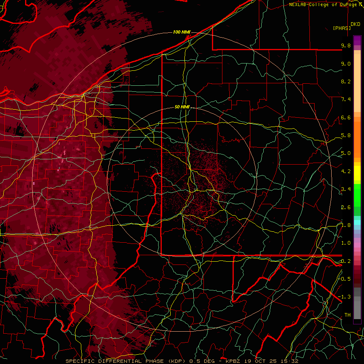The width and height of the screenshot is (364, 364).
Task: Click the -0.5 legend value
Action: coord(345,279)
